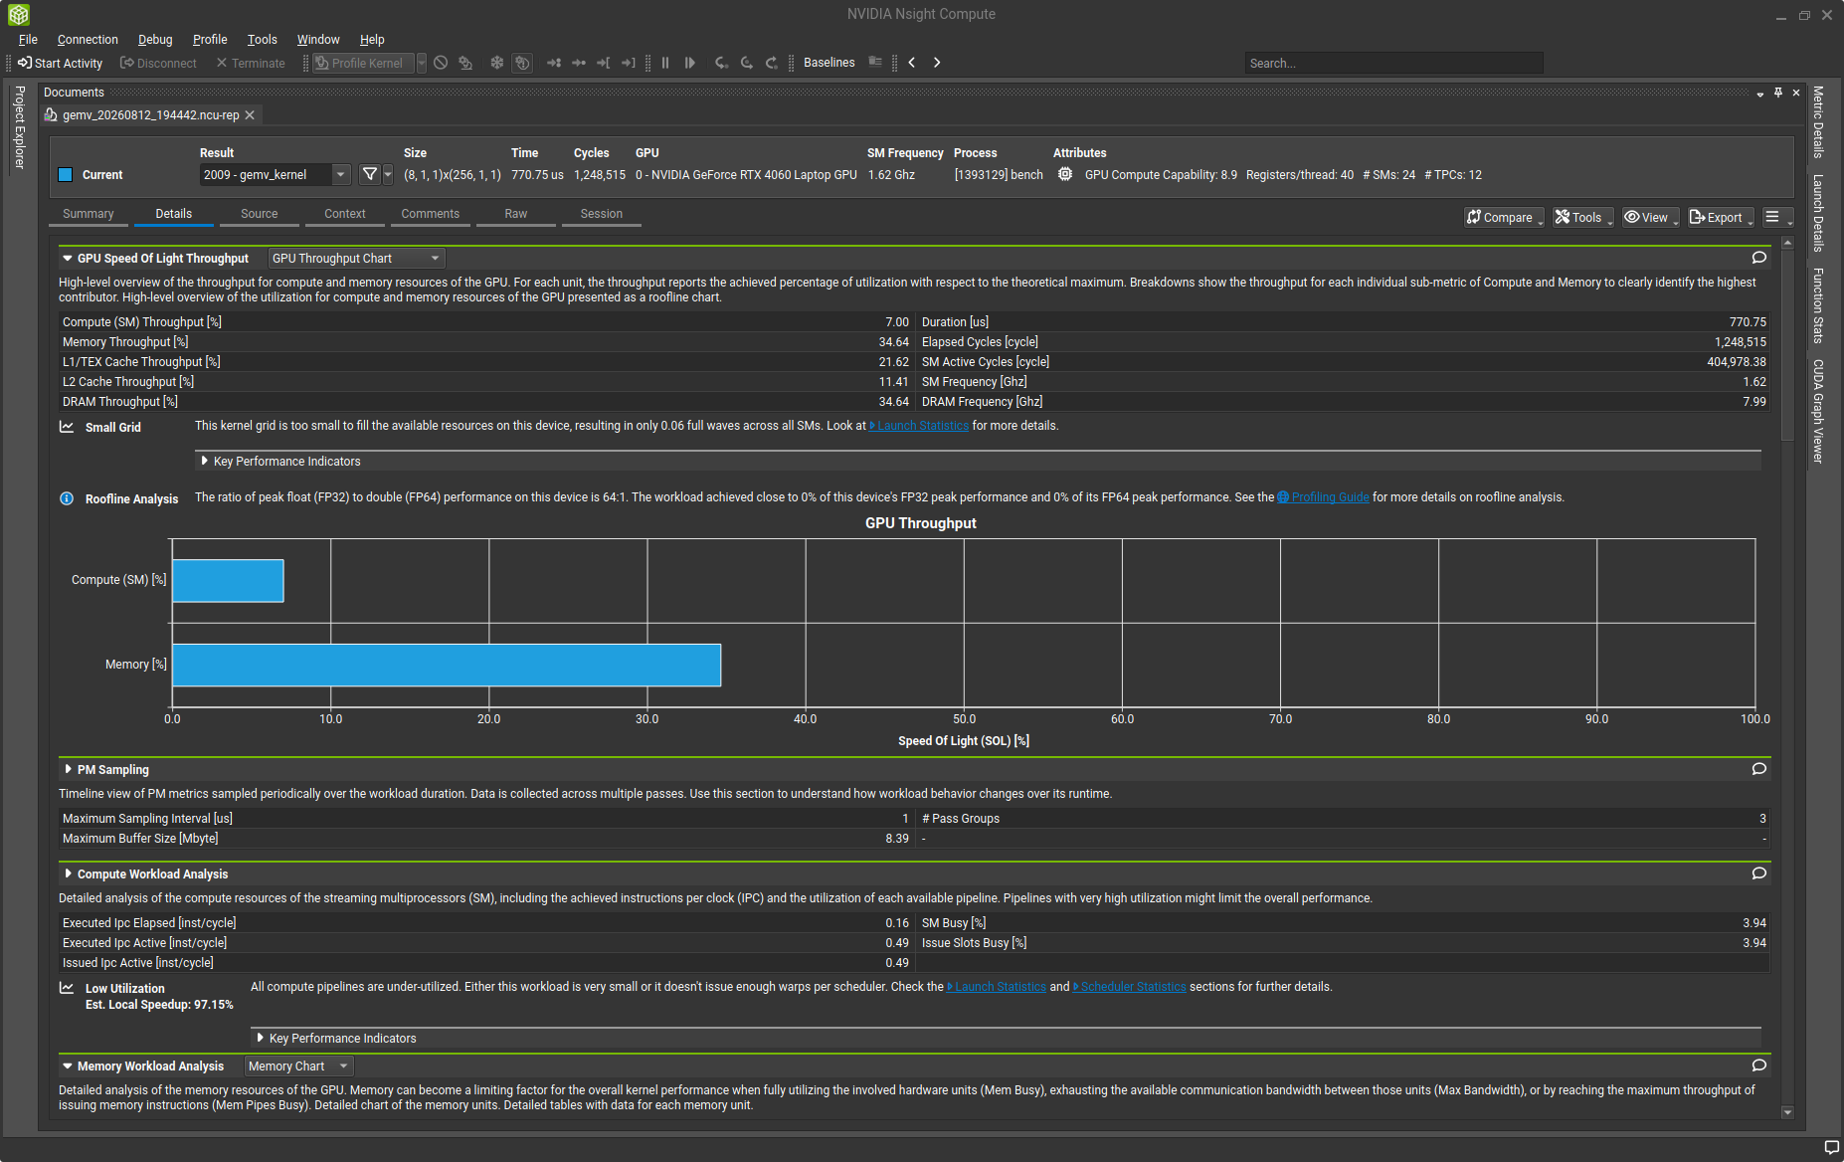This screenshot has width=1844, height=1162.
Task: Click the snowflake freeze icon in the toolbar
Action: pyautogui.click(x=496, y=63)
